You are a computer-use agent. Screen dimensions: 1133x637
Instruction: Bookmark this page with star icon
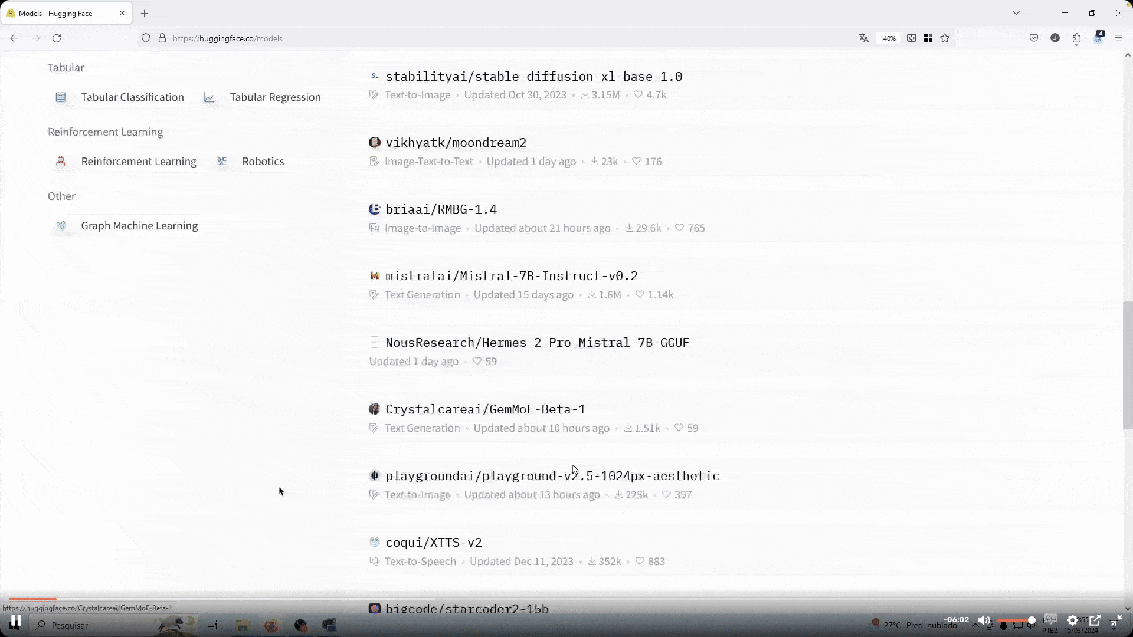pos(945,38)
